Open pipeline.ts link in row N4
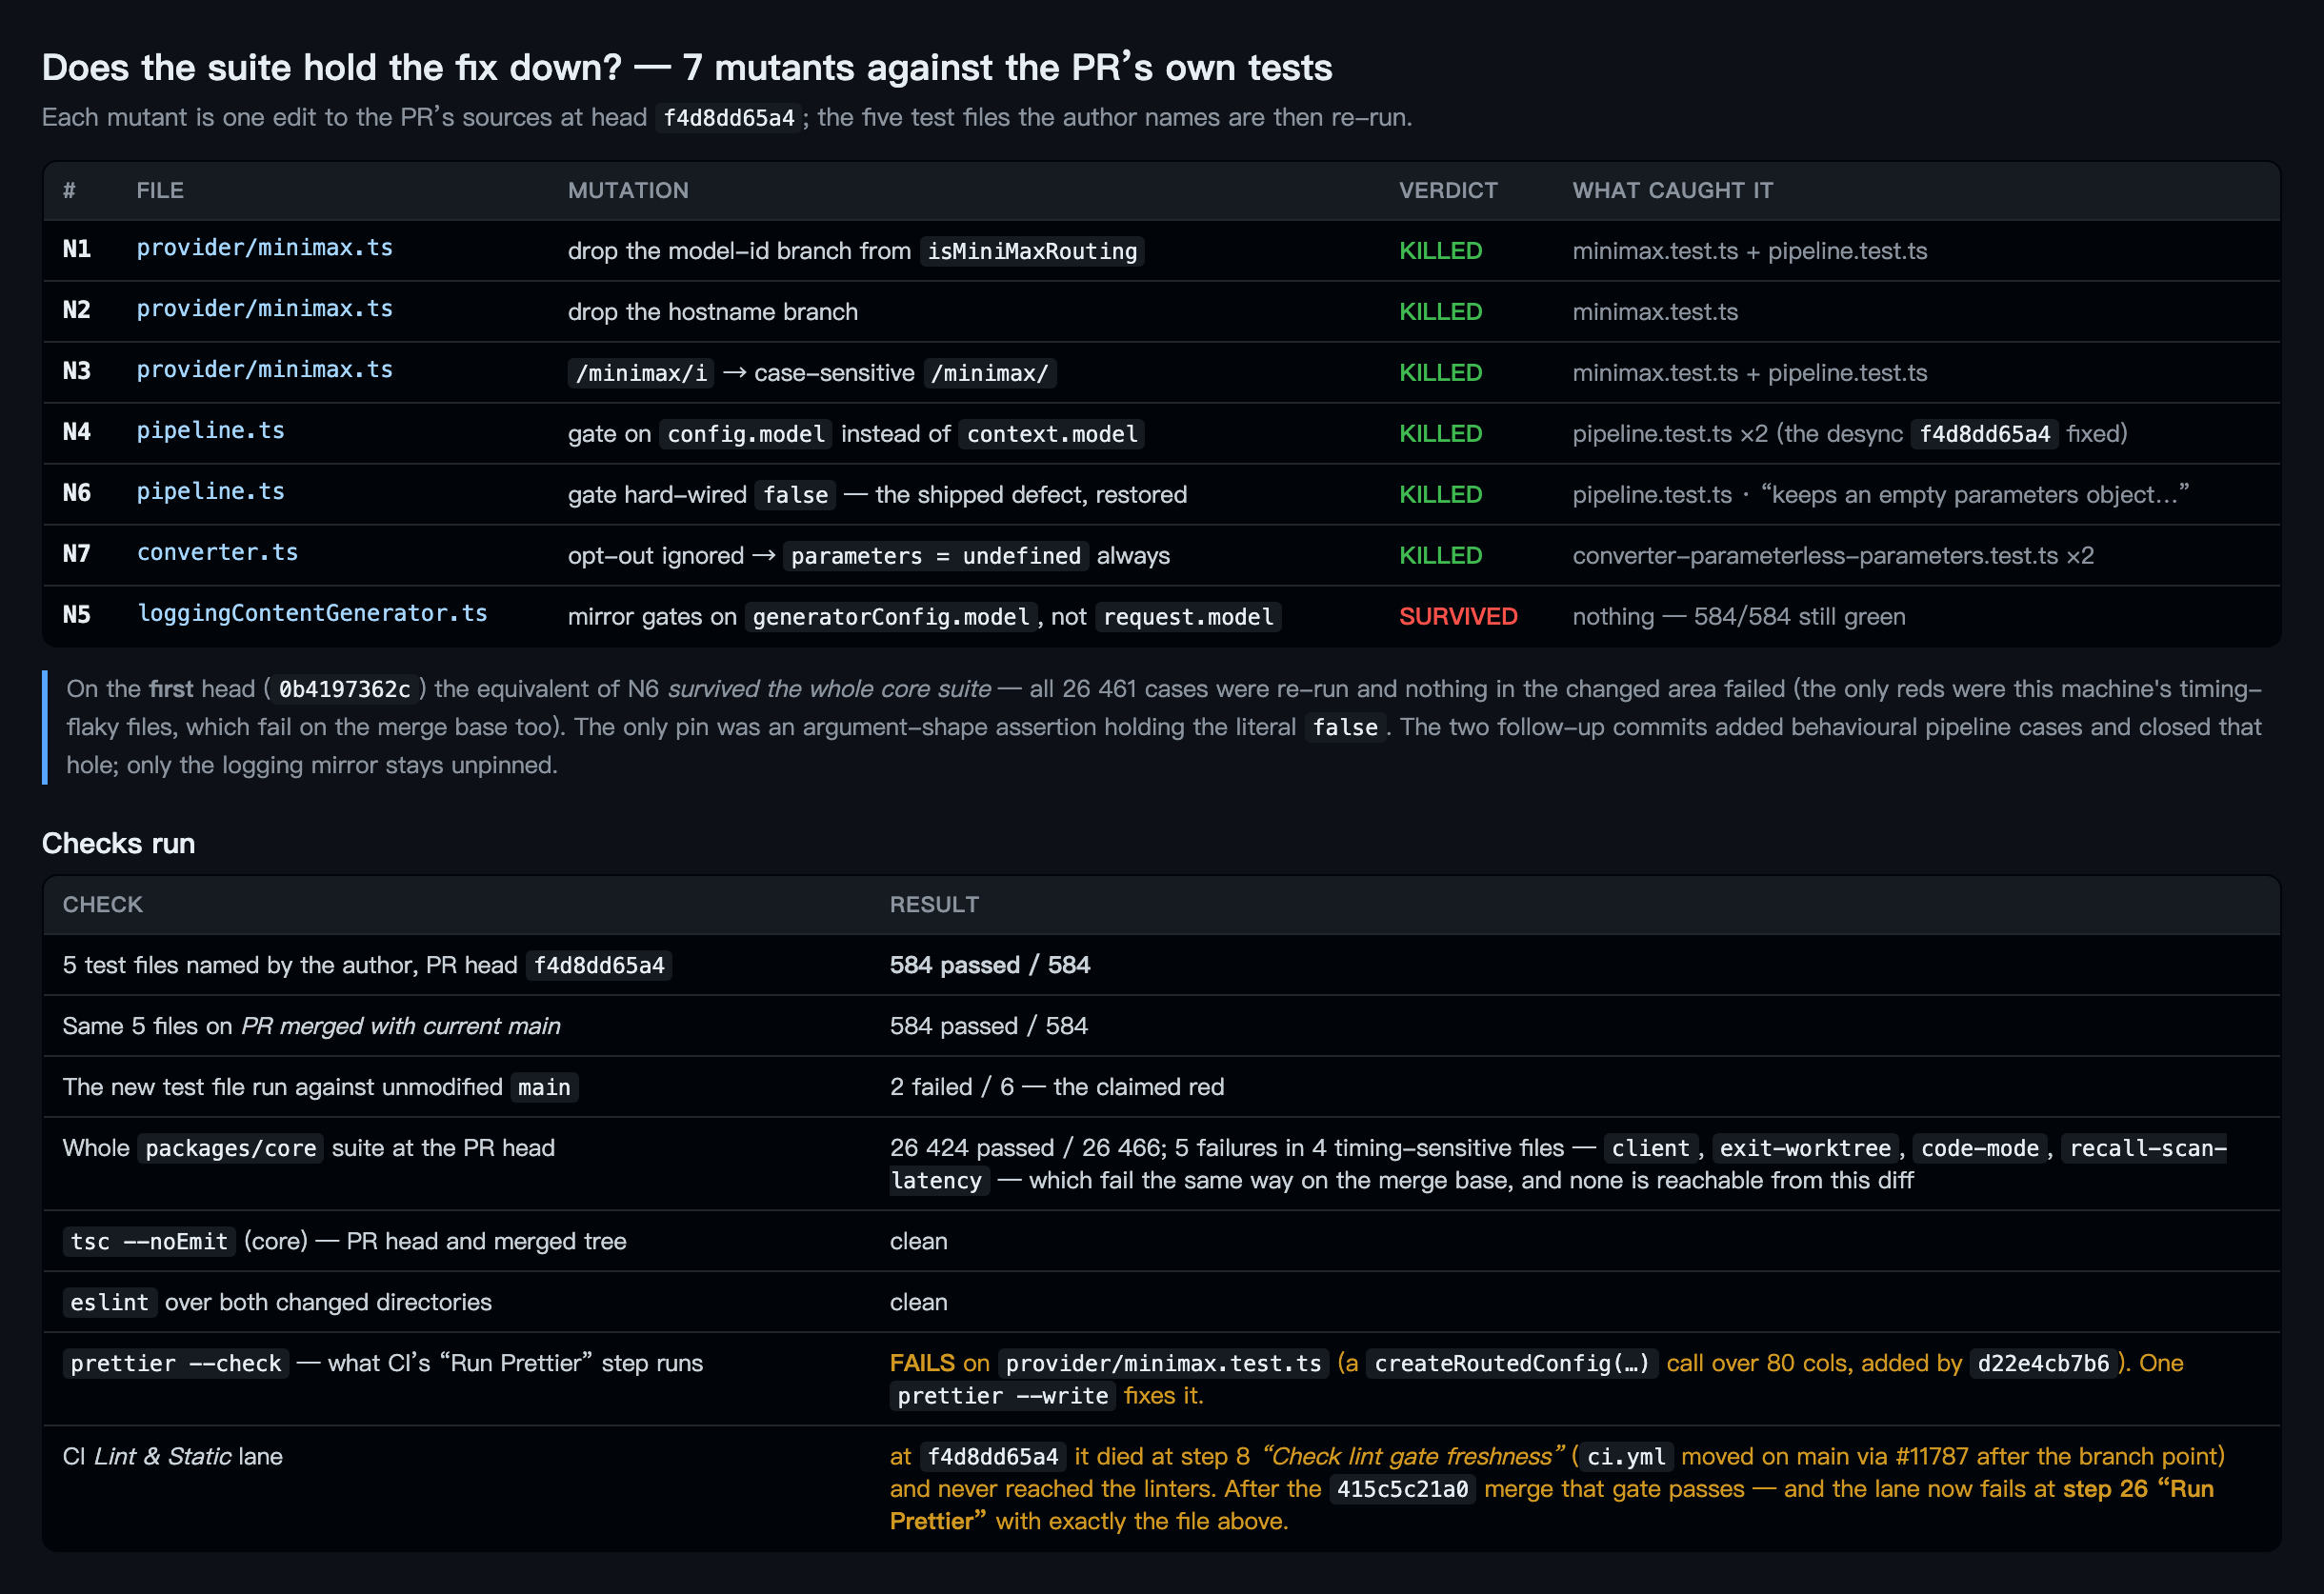 click(x=210, y=431)
